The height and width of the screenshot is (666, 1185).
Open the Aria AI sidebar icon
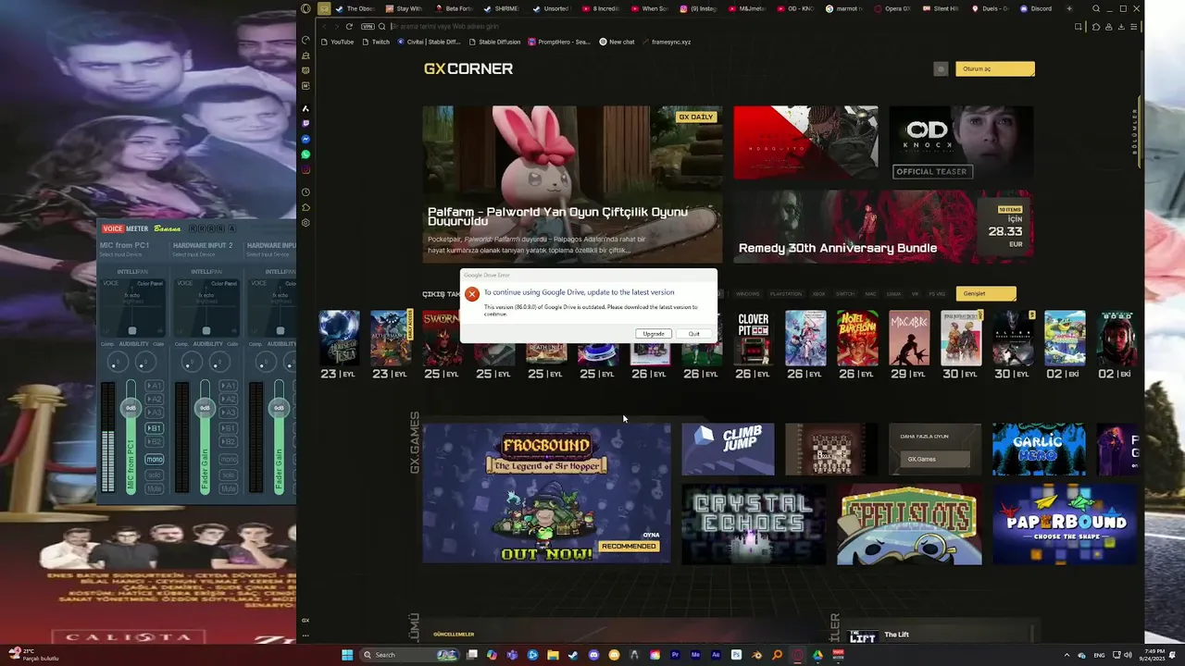pos(306,108)
